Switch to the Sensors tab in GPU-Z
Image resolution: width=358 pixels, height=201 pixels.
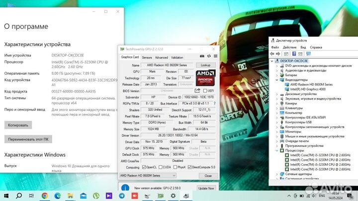tap(147, 57)
